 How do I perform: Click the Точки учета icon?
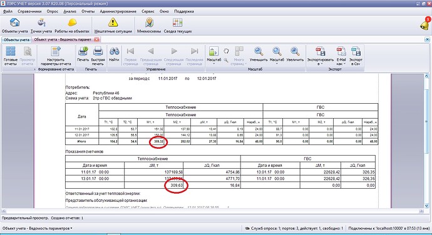41,22
